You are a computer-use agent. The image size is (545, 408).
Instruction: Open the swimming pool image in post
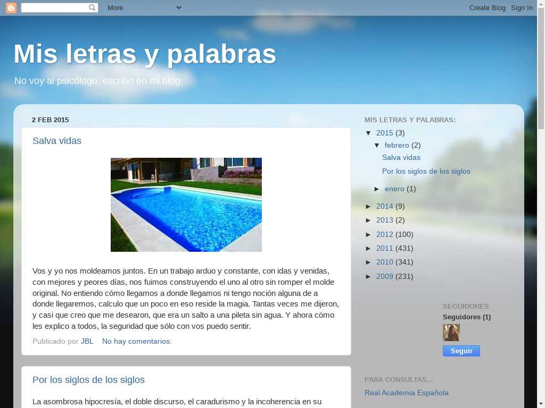click(x=186, y=205)
